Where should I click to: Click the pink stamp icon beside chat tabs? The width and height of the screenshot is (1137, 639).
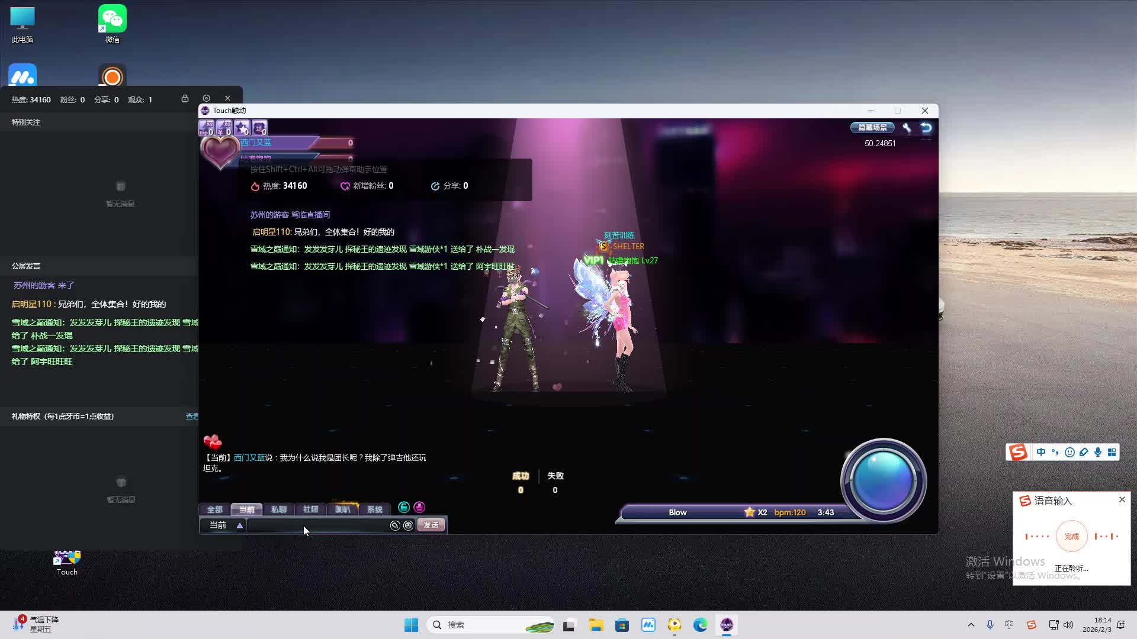419,507
